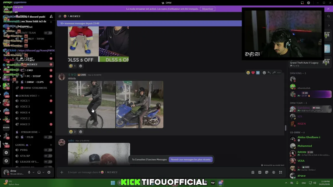Reply to EVO's message with reply arrow
Viewport: 333px width, 187px height.
269,73
